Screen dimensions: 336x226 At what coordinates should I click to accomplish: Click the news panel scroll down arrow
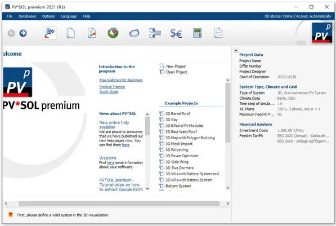point(147,188)
